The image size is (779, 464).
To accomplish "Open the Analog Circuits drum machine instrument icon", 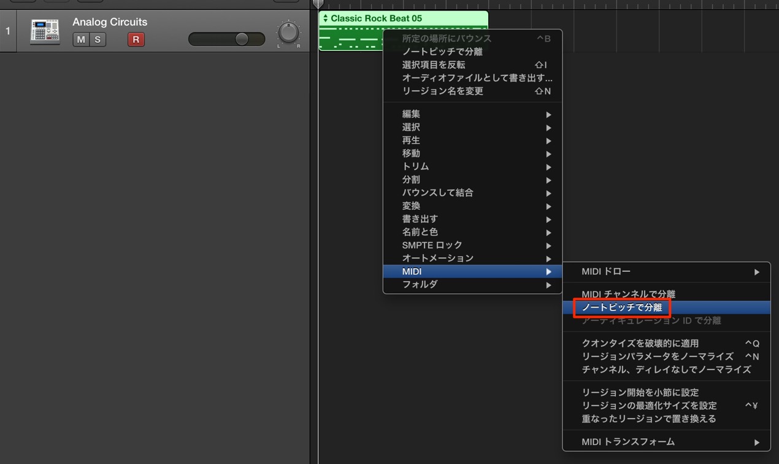I will [x=45, y=32].
